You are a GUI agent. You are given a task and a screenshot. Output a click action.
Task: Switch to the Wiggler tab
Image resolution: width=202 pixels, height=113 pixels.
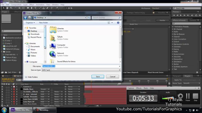[187, 76]
